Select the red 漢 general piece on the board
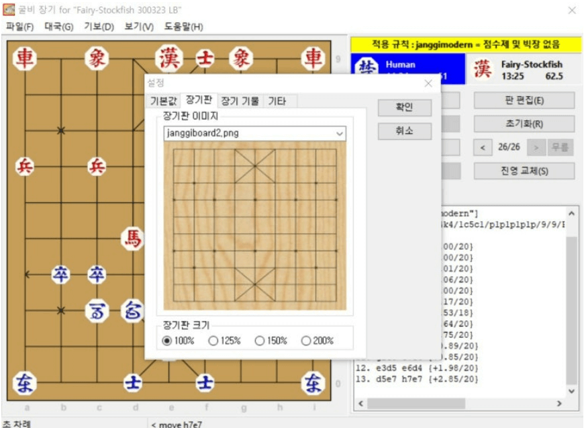This screenshot has height=428, width=584. pos(169,58)
